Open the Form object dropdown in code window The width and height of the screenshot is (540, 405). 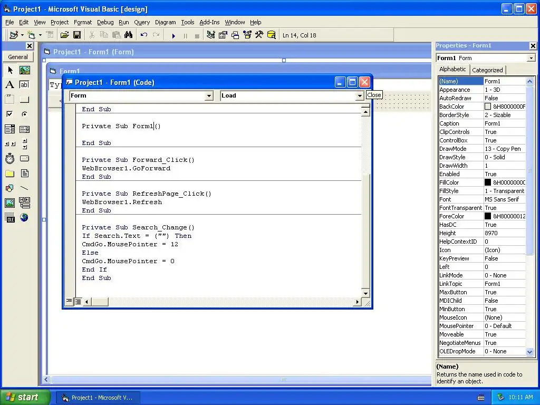pyautogui.click(x=209, y=96)
